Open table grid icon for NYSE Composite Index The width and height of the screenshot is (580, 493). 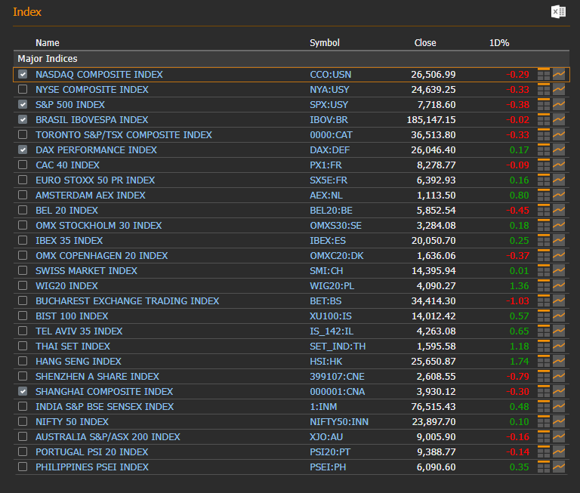pyautogui.click(x=544, y=90)
